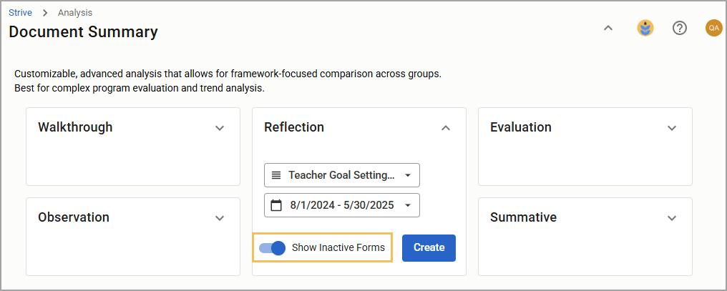727x291 pixels.
Task: Expand the Walkthrough card
Action: (x=220, y=128)
